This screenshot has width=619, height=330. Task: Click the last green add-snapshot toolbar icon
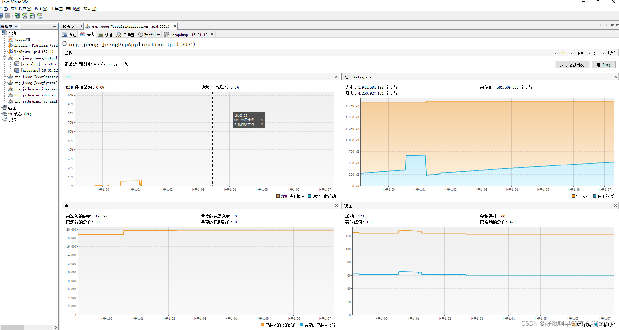point(40,16)
